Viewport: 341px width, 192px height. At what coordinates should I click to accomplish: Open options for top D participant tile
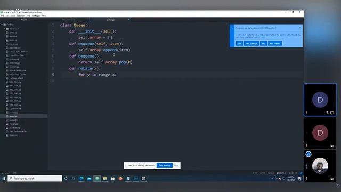[307, 113]
